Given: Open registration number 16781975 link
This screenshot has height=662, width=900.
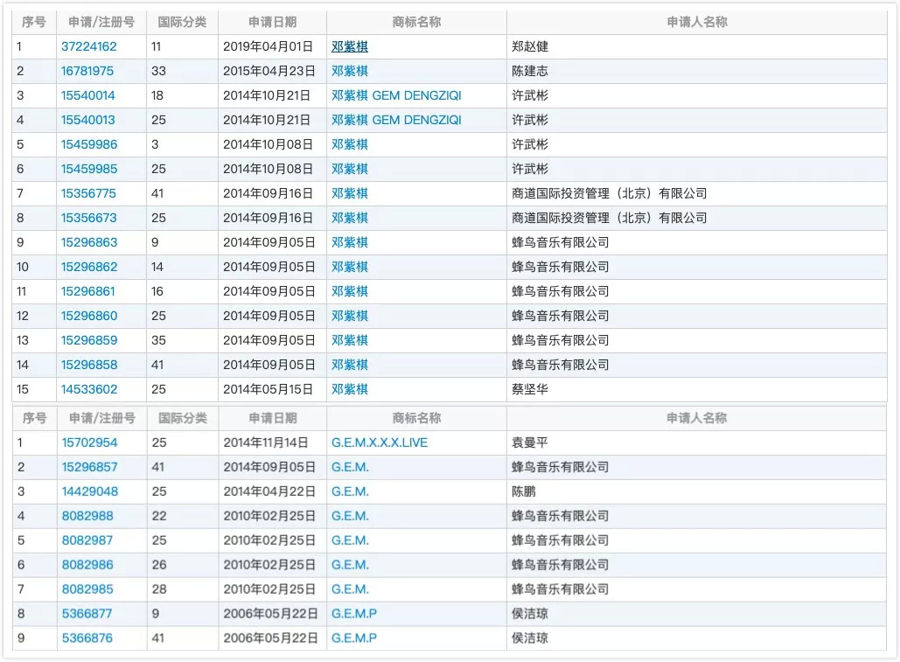Looking at the screenshot, I should [x=88, y=71].
